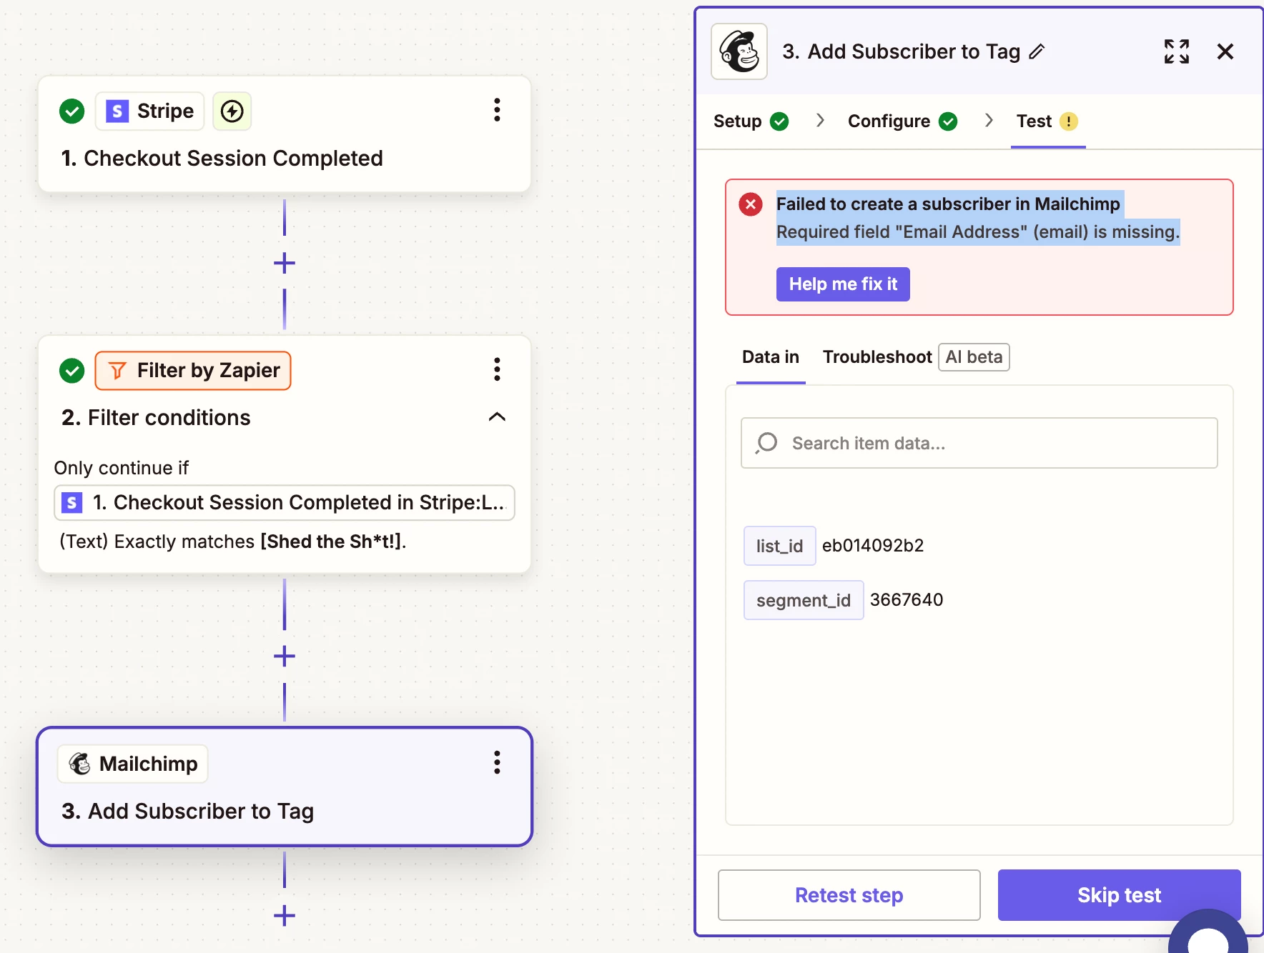Click the Stripe app badge on step 1
This screenshot has width=1264, height=953.
coord(150,111)
